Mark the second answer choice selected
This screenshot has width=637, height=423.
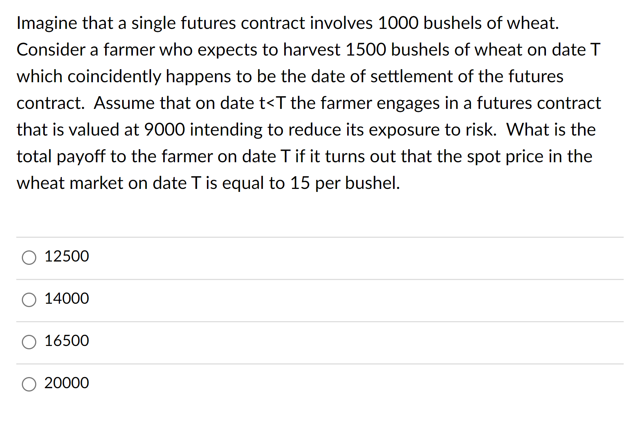pyautogui.click(x=29, y=300)
